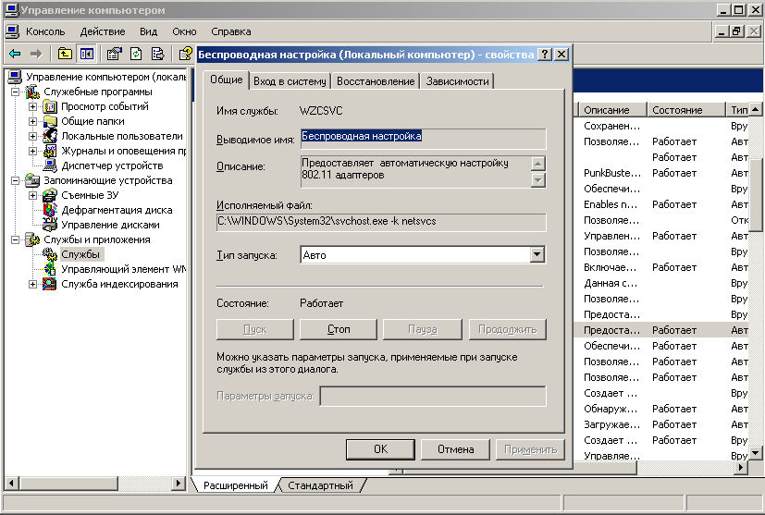
Task: Toggle the show/hide console tree icon
Action: (86, 54)
